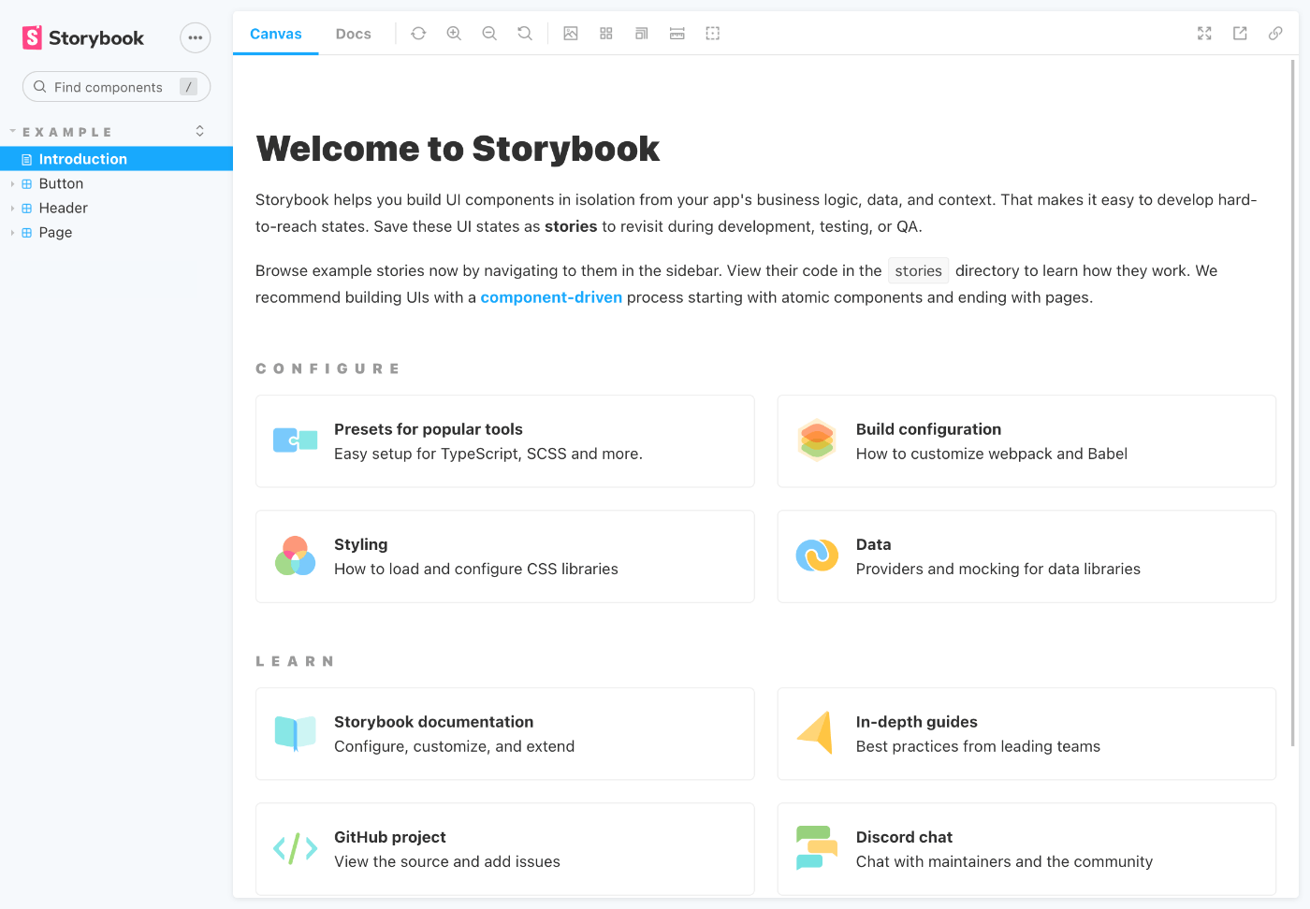Open Discord chat card title
This screenshot has width=1310, height=909.
click(904, 837)
